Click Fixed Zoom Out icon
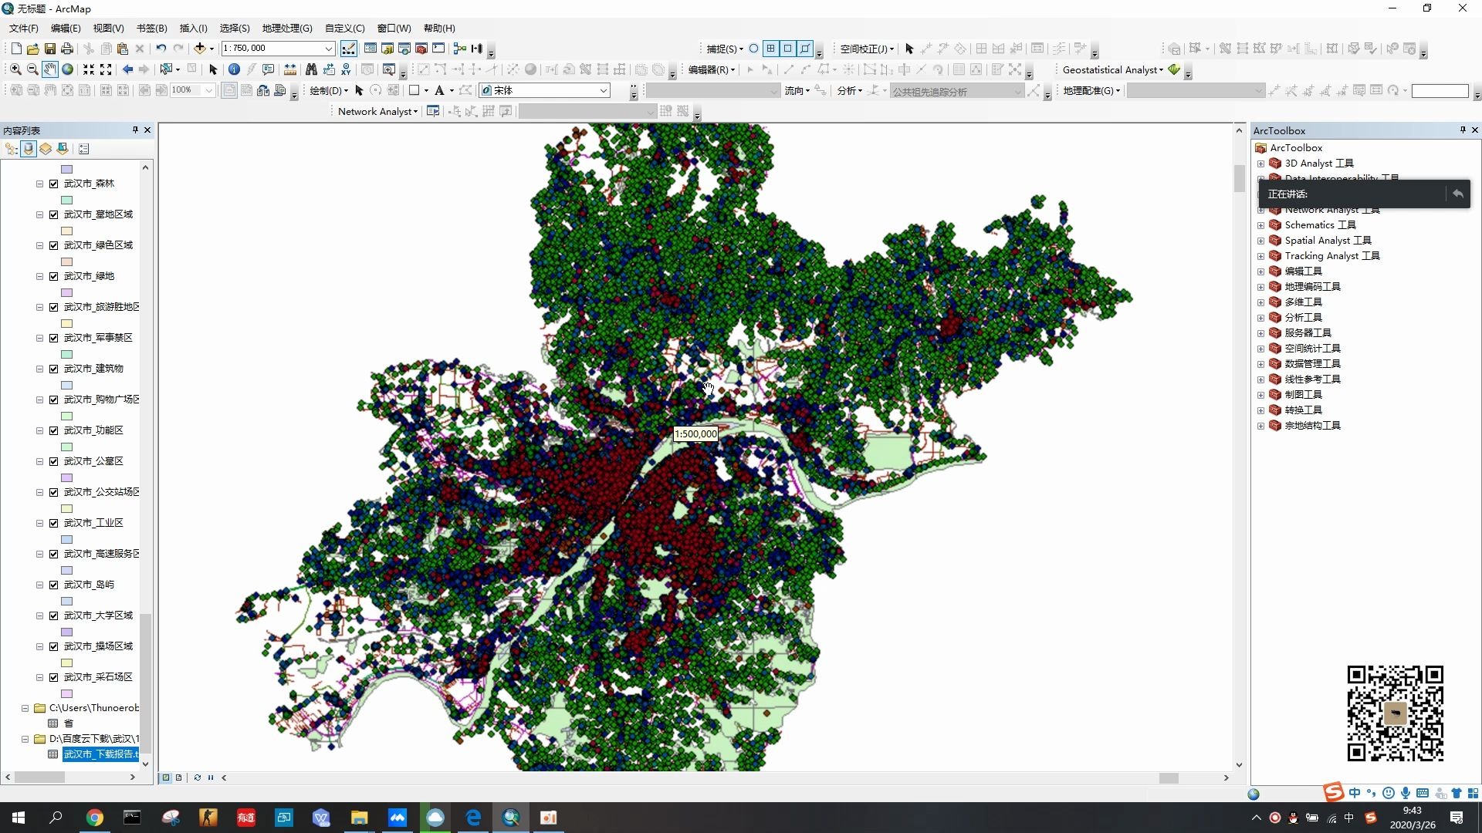 106,69
